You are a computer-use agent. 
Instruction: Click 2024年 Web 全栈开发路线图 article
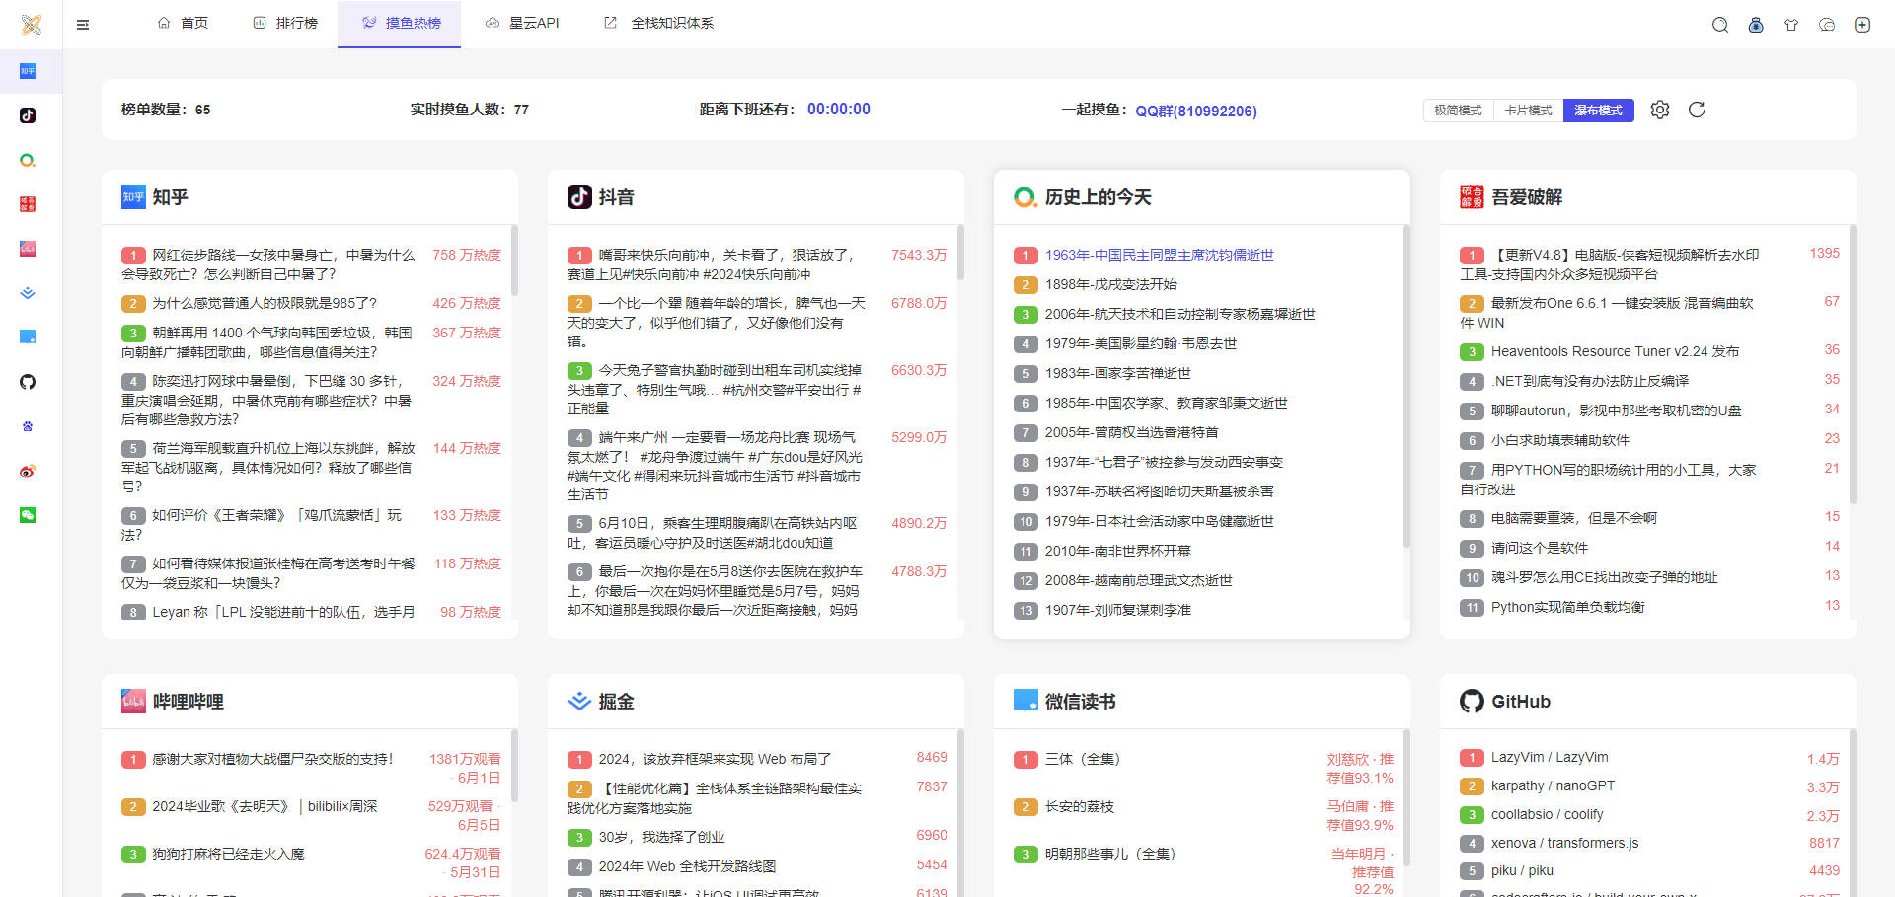687,866
